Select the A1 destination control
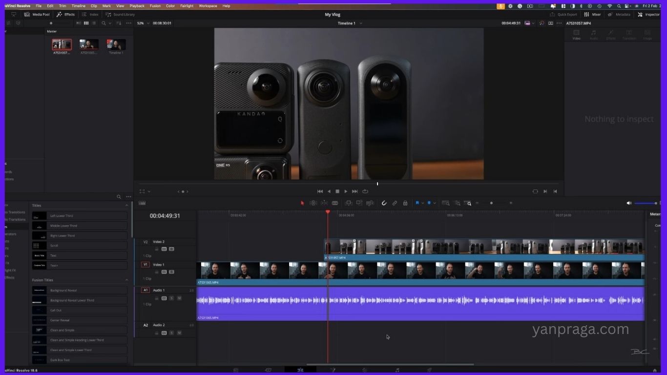Screen dimensions: 667x375 coord(145,290)
